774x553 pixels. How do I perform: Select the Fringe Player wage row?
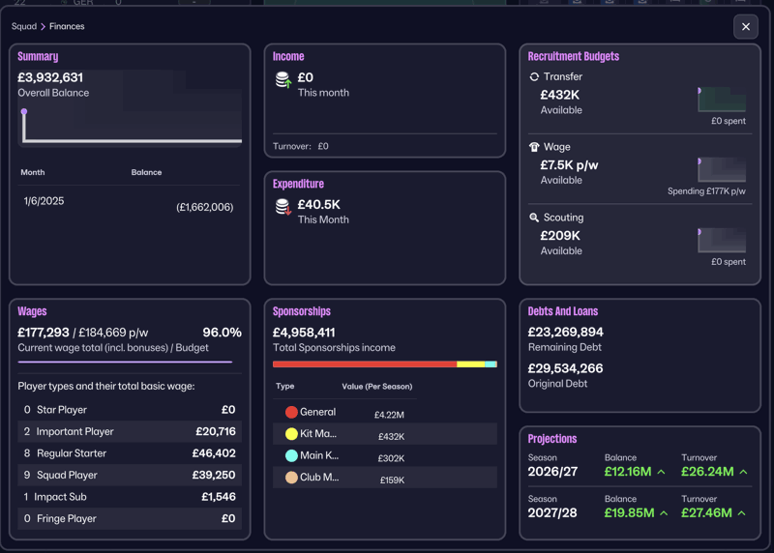pyautogui.click(x=130, y=518)
